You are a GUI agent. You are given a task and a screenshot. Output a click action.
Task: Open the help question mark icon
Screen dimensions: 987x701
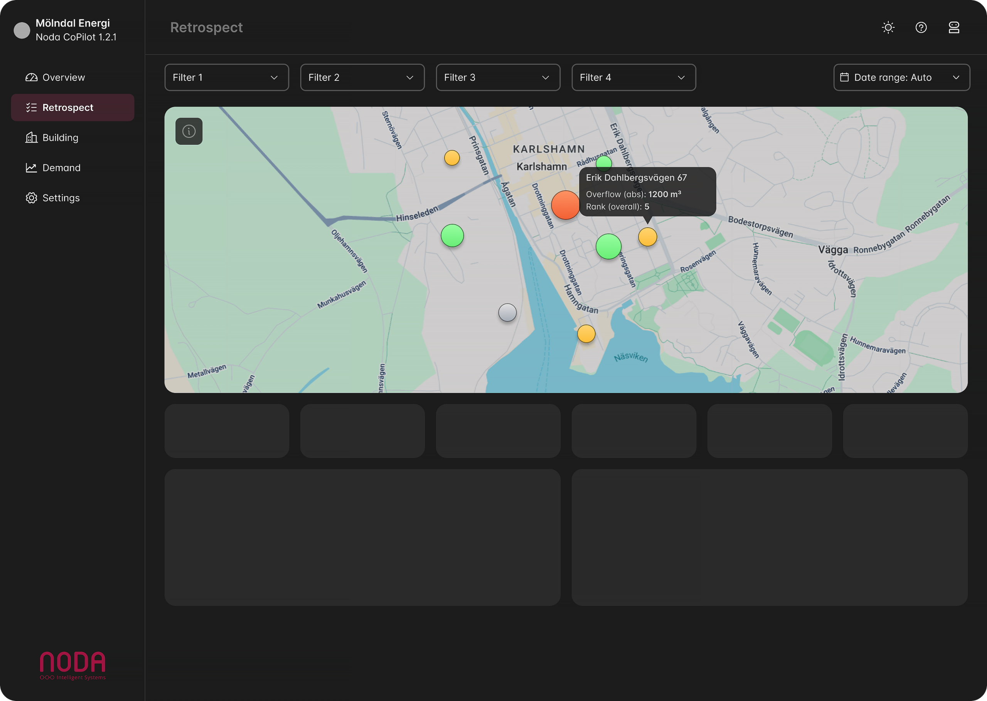921,28
